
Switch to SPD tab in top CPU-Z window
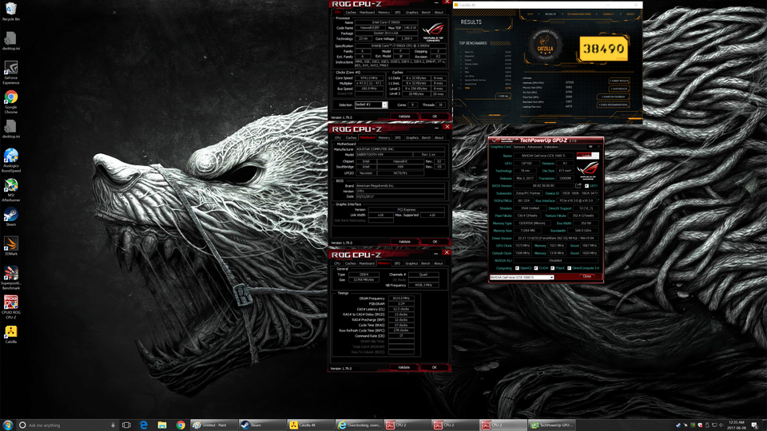pos(398,12)
